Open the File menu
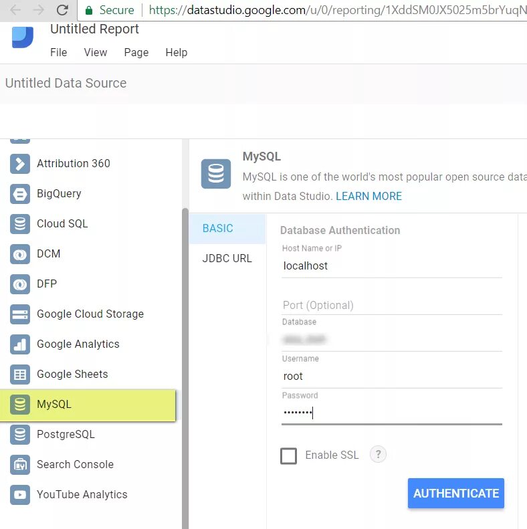 [x=58, y=52]
